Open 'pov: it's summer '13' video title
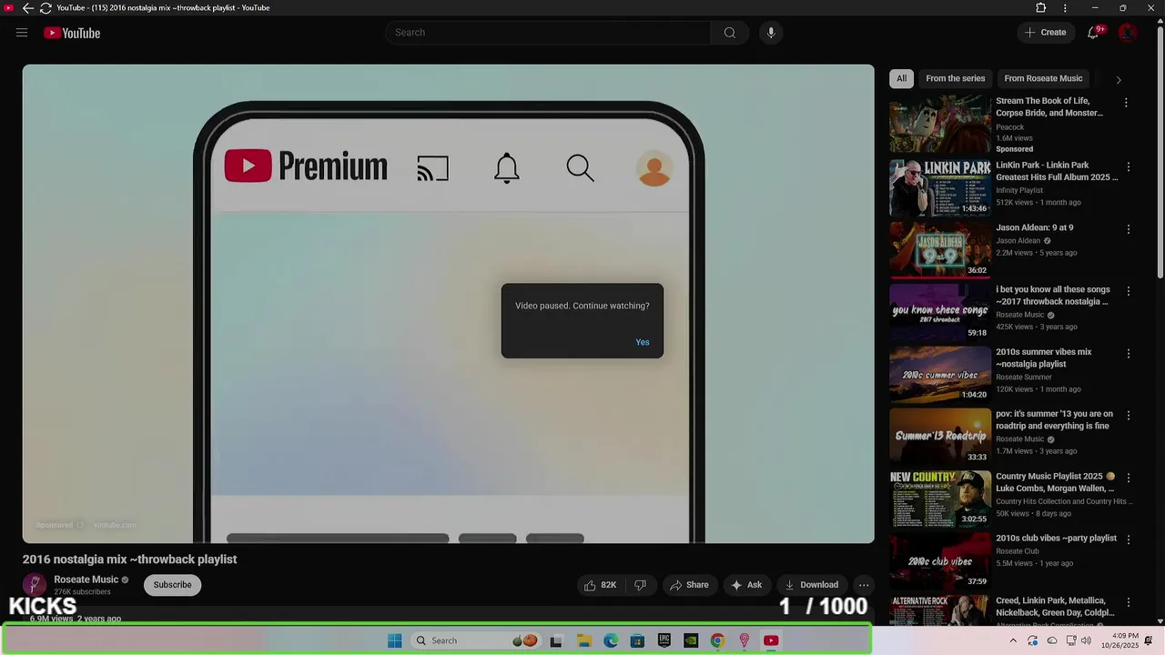 [x=1054, y=419]
